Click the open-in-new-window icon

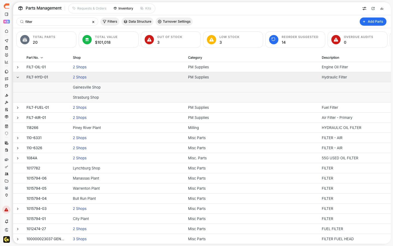click(x=373, y=8)
